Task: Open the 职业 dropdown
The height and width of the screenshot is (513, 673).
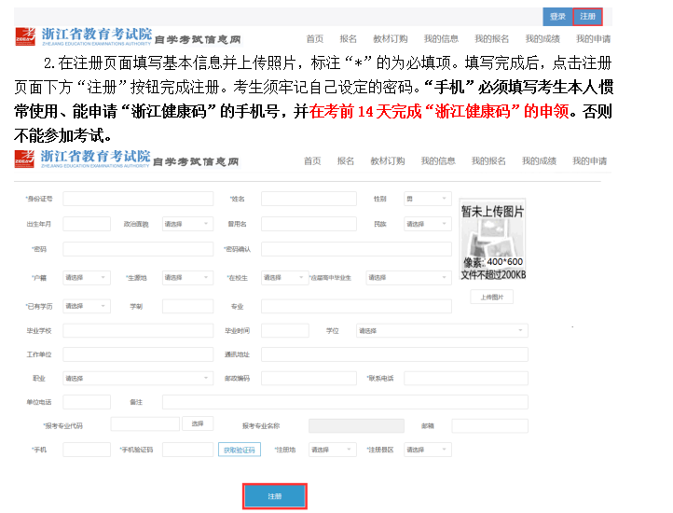Action: click(x=138, y=378)
